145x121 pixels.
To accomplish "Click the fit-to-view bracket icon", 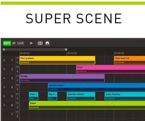I will point(40,43).
